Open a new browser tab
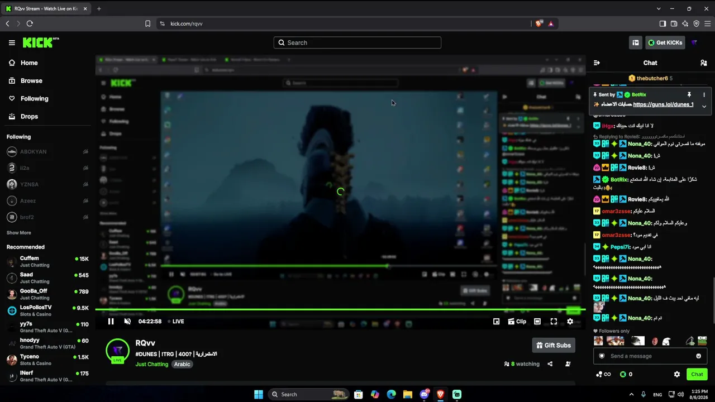Image resolution: width=715 pixels, height=402 pixels. tap(99, 8)
